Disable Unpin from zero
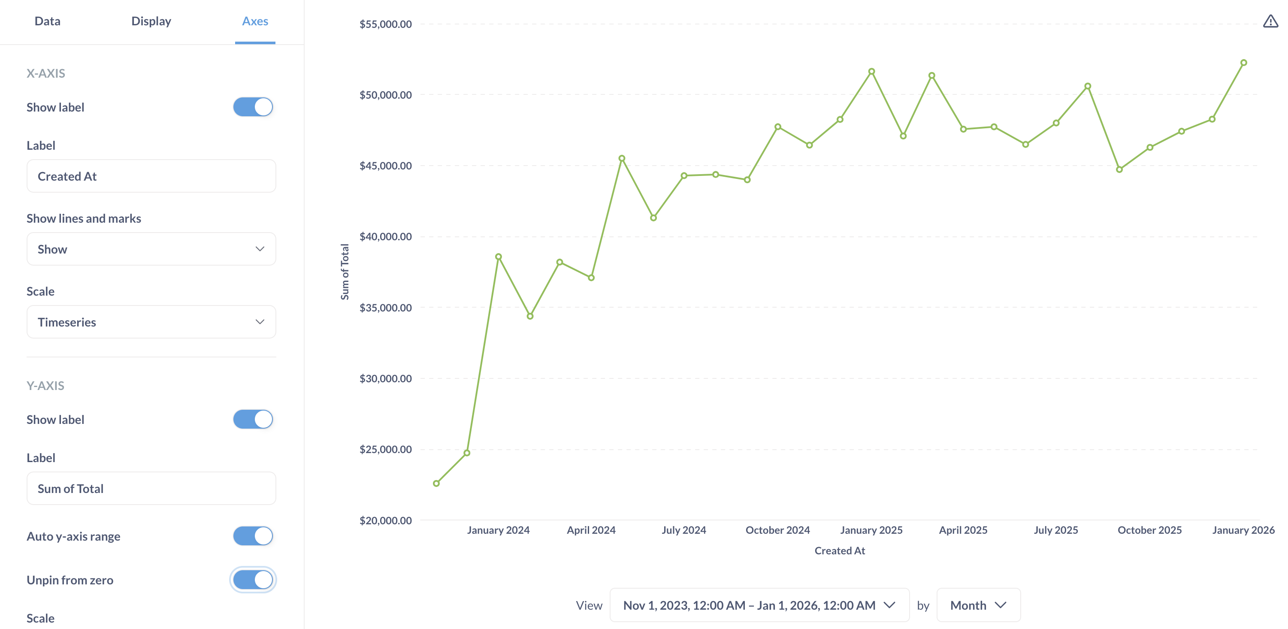This screenshot has height=629, width=1288. 253,580
